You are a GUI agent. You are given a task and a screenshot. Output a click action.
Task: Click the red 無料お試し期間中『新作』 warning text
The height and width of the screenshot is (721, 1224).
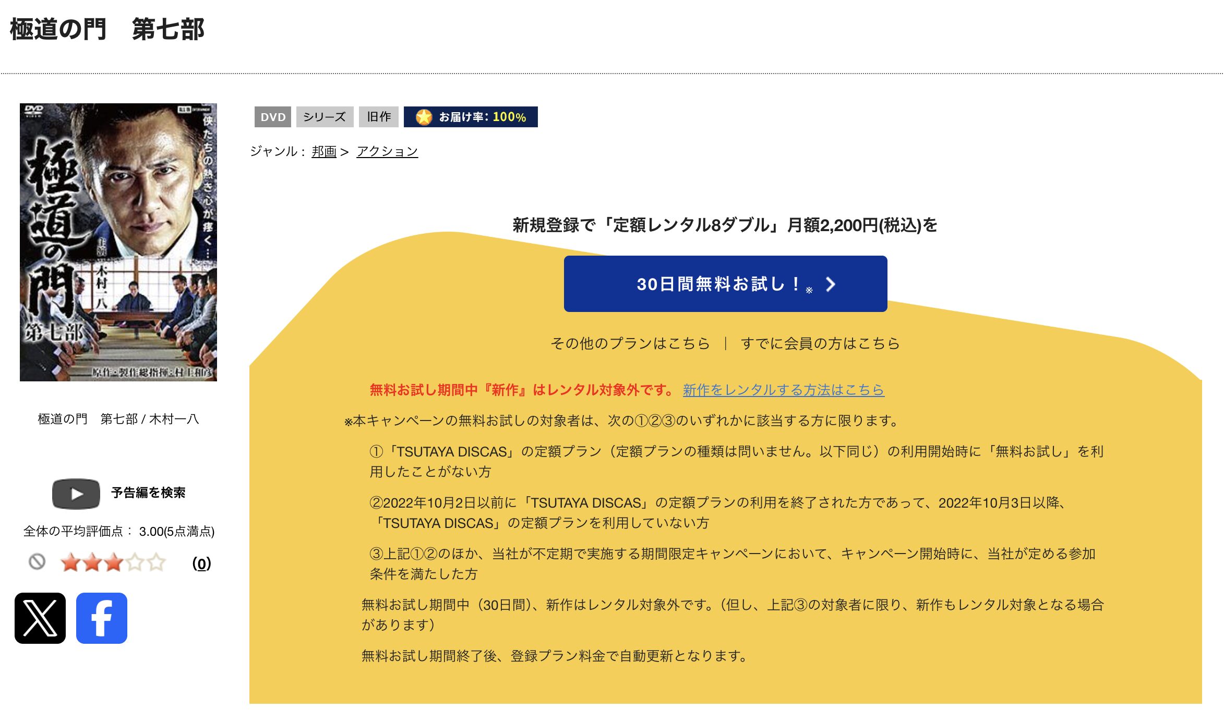tap(522, 390)
